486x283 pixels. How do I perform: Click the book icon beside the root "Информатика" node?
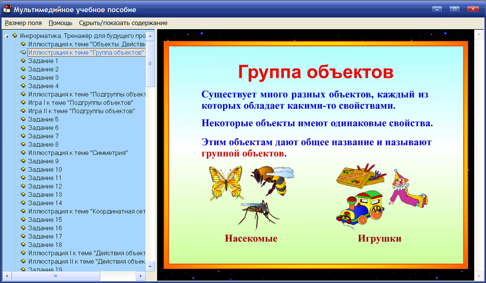click(15, 35)
